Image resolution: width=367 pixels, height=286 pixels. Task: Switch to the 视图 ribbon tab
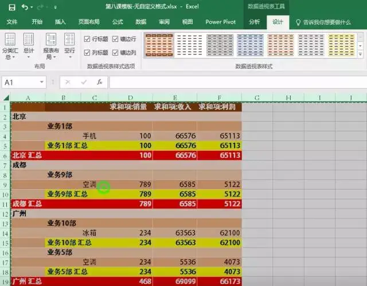[188, 22]
